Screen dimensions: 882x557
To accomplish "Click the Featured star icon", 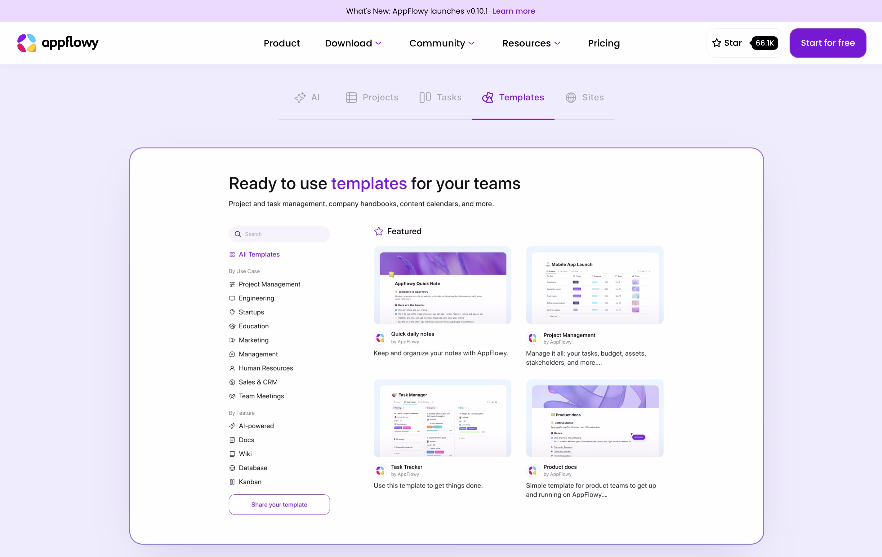I will 378,231.
